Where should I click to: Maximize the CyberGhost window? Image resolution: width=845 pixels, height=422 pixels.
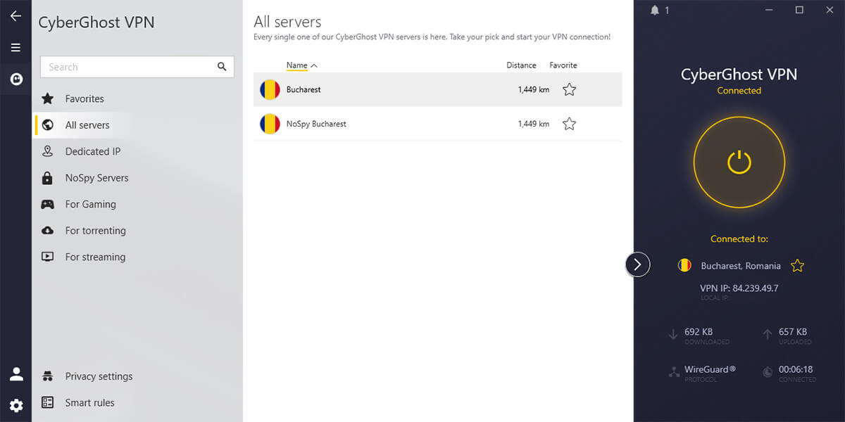click(799, 10)
